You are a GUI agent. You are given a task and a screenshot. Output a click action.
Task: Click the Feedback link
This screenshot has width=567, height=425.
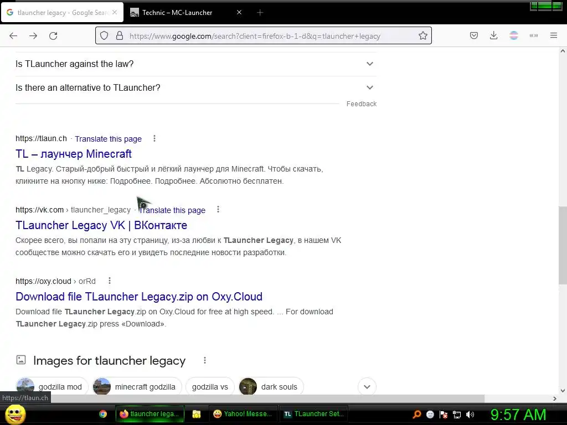[x=361, y=104]
